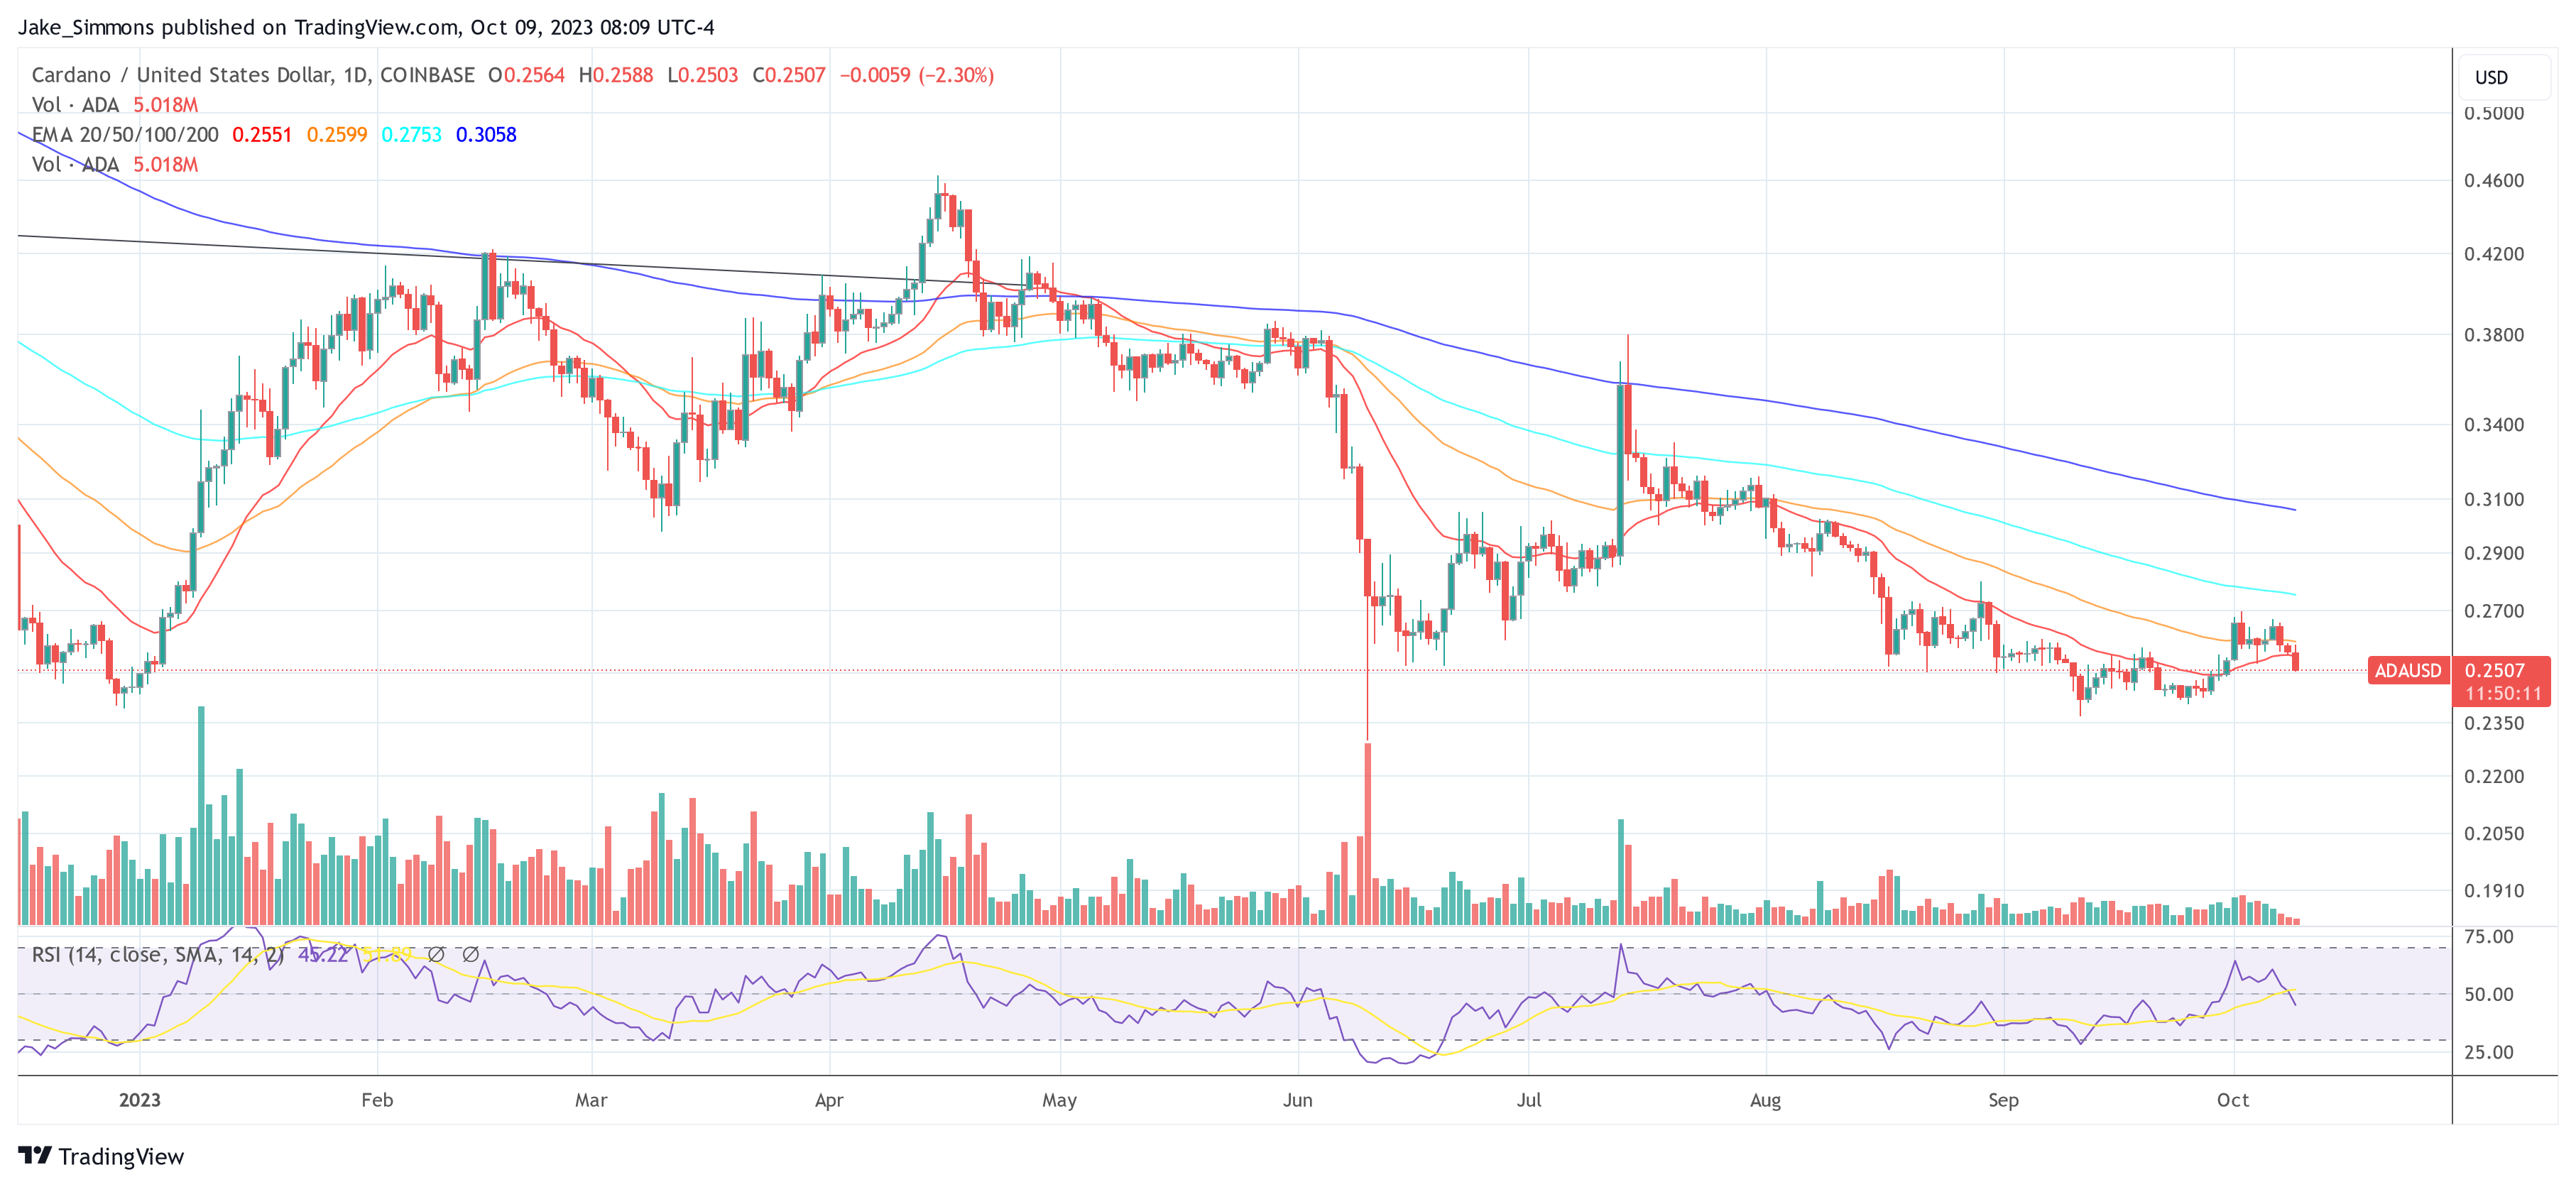Screen dimensions: 2576x1187
Task: Click the RSI value 45.22
Action: pyautogui.click(x=323, y=955)
